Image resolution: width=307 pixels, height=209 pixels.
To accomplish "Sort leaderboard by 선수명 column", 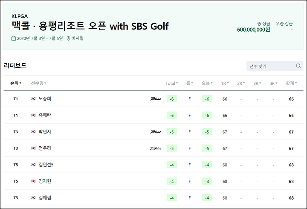I will point(38,83).
